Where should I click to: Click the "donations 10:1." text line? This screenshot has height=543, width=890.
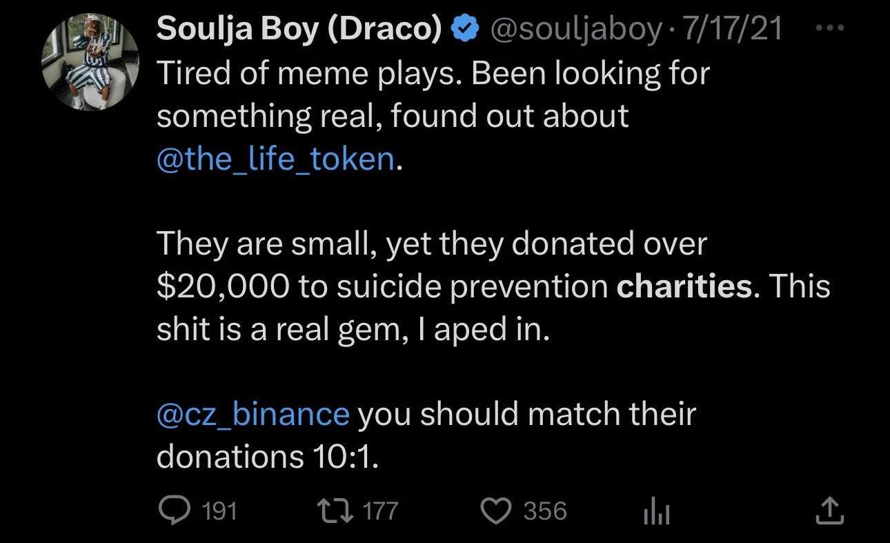coord(268,457)
